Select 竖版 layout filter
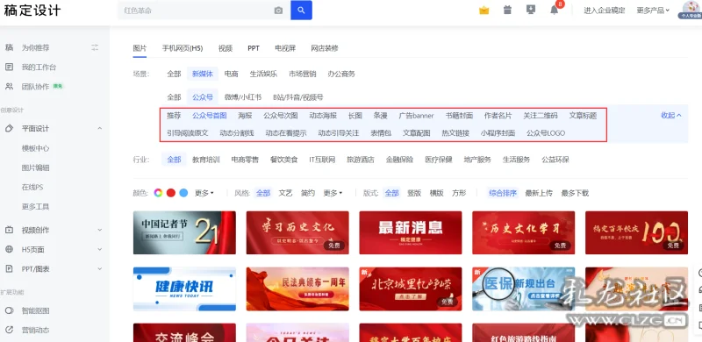Screen dimensions: 702x342 [x=414, y=193]
